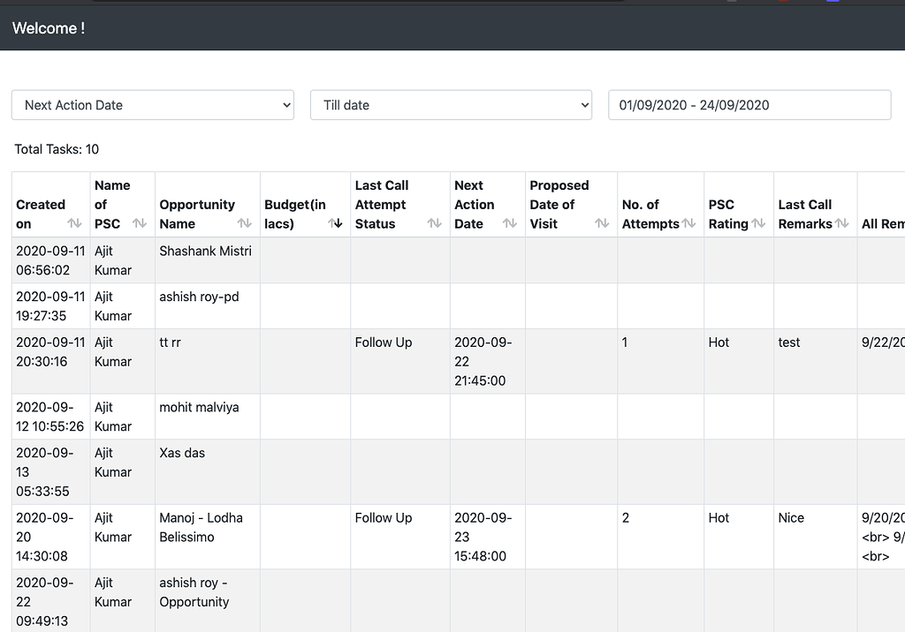This screenshot has width=905, height=632.
Task: Click the active sort arrow on "Budget(in lacs)"
Action: pyautogui.click(x=335, y=225)
